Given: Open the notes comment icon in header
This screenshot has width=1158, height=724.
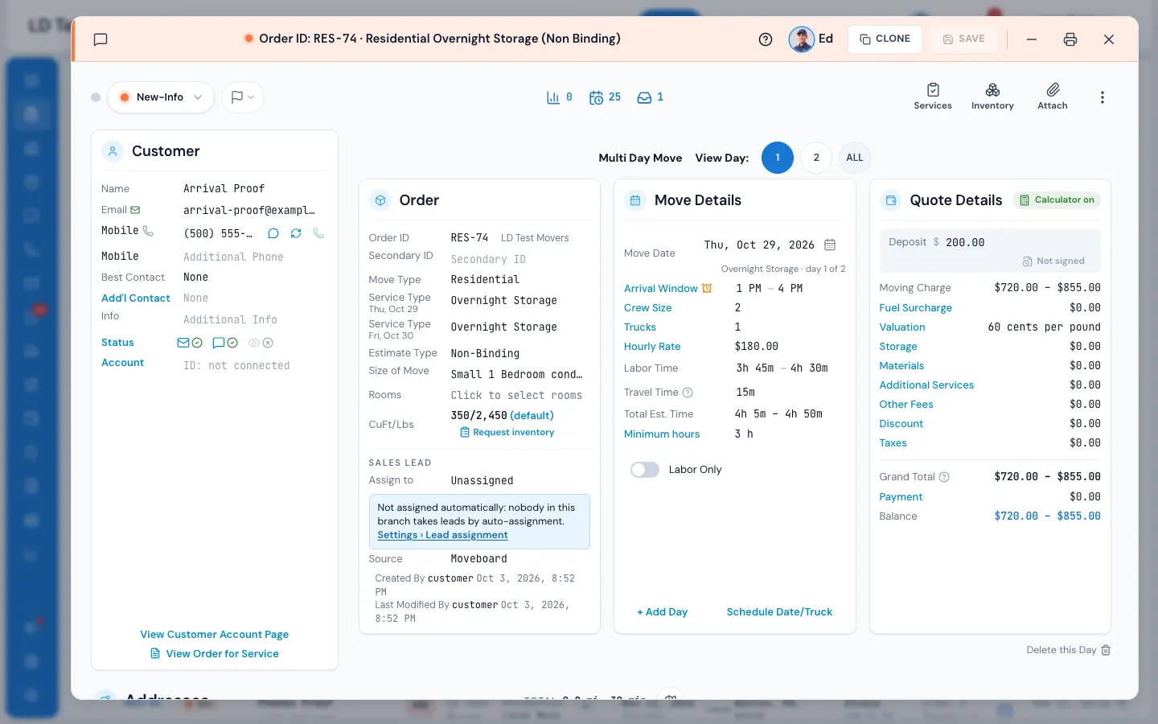Looking at the screenshot, I should (x=101, y=39).
